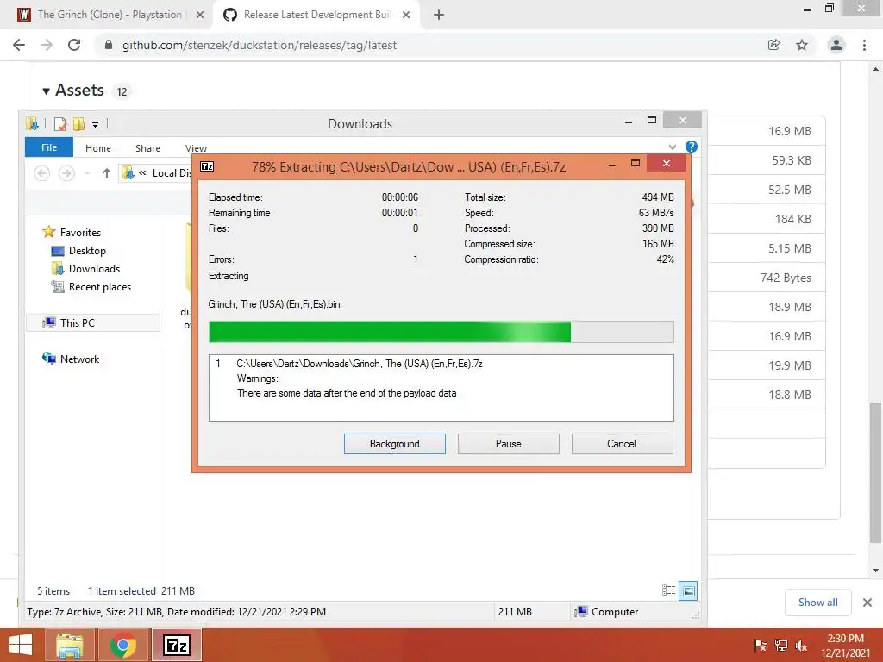883x662 pixels.
Task: Switch Explorer to details view
Action: [x=668, y=590]
